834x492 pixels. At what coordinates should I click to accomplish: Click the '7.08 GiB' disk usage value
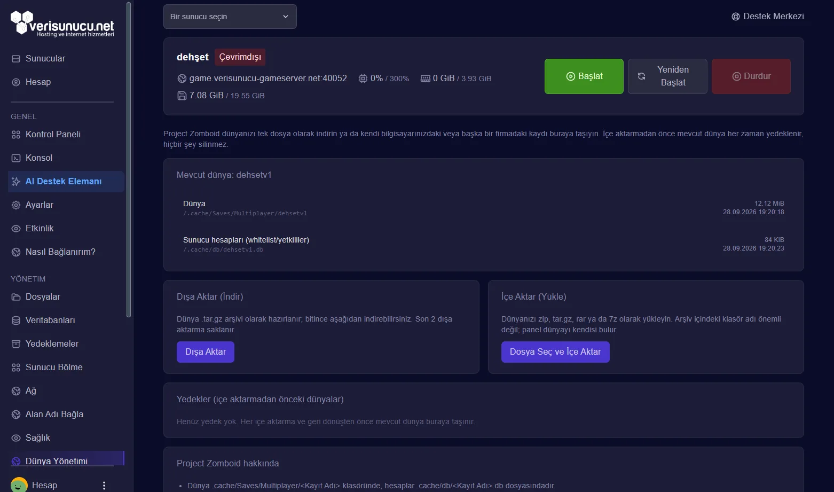click(x=207, y=96)
